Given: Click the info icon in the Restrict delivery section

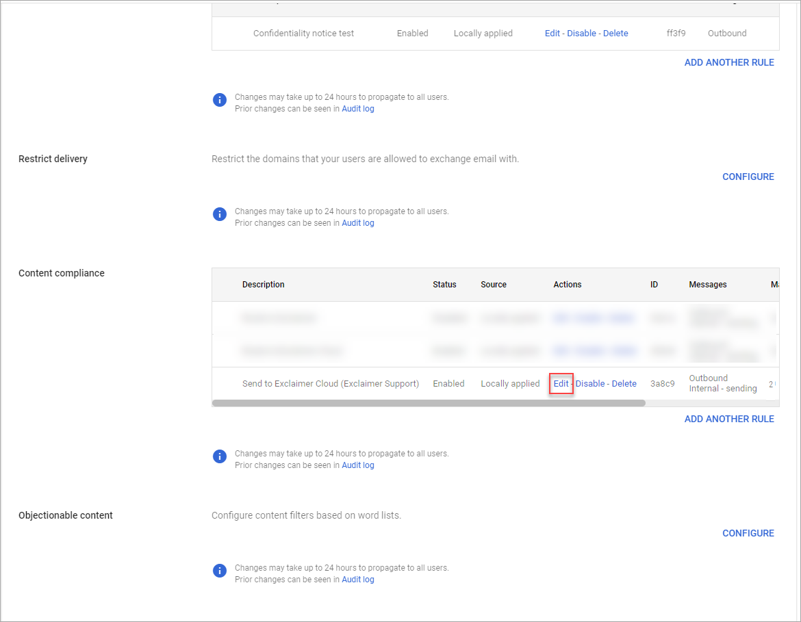Looking at the screenshot, I should click(x=219, y=213).
